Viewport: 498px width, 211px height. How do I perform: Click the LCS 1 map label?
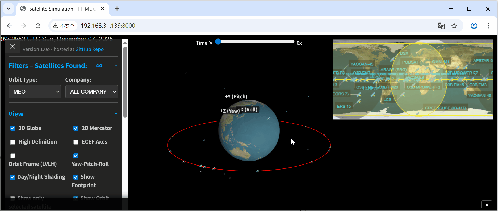tap(389, 100)
